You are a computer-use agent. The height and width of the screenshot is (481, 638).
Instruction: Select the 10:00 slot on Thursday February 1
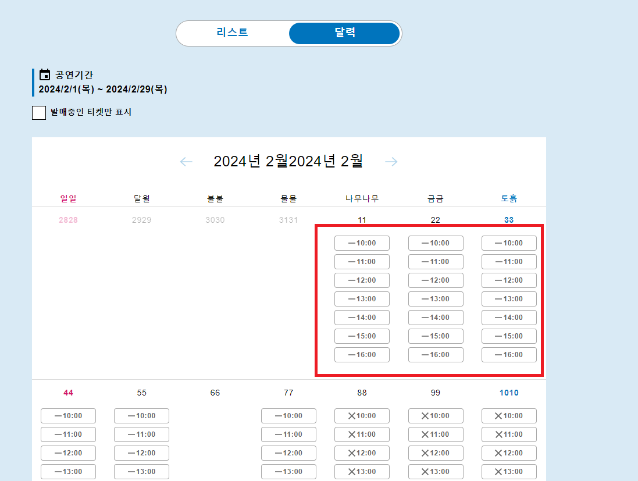click(362, 243)
